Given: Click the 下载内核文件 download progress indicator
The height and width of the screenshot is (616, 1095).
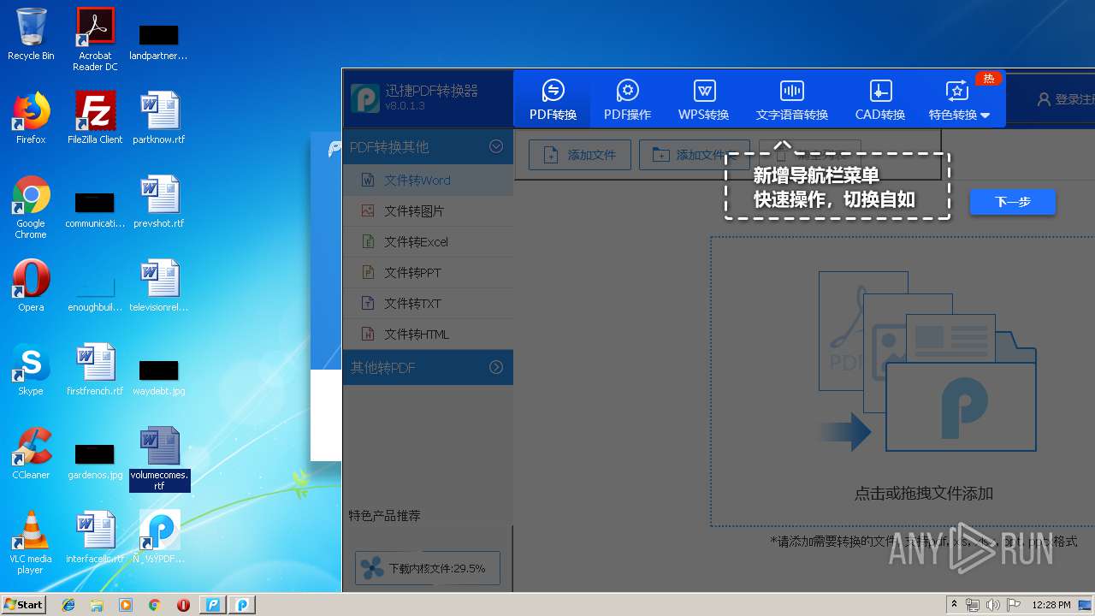Looking at the screenshot, I should click(x=427, y=568).
